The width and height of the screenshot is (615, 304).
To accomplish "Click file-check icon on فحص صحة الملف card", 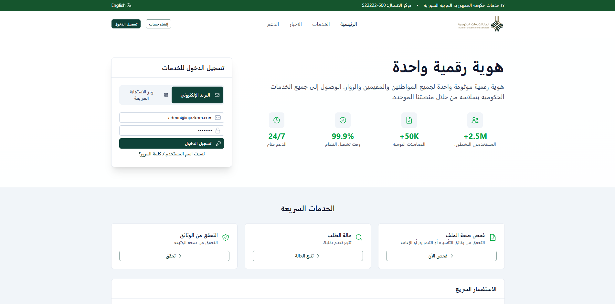I will tap(493, 237).
